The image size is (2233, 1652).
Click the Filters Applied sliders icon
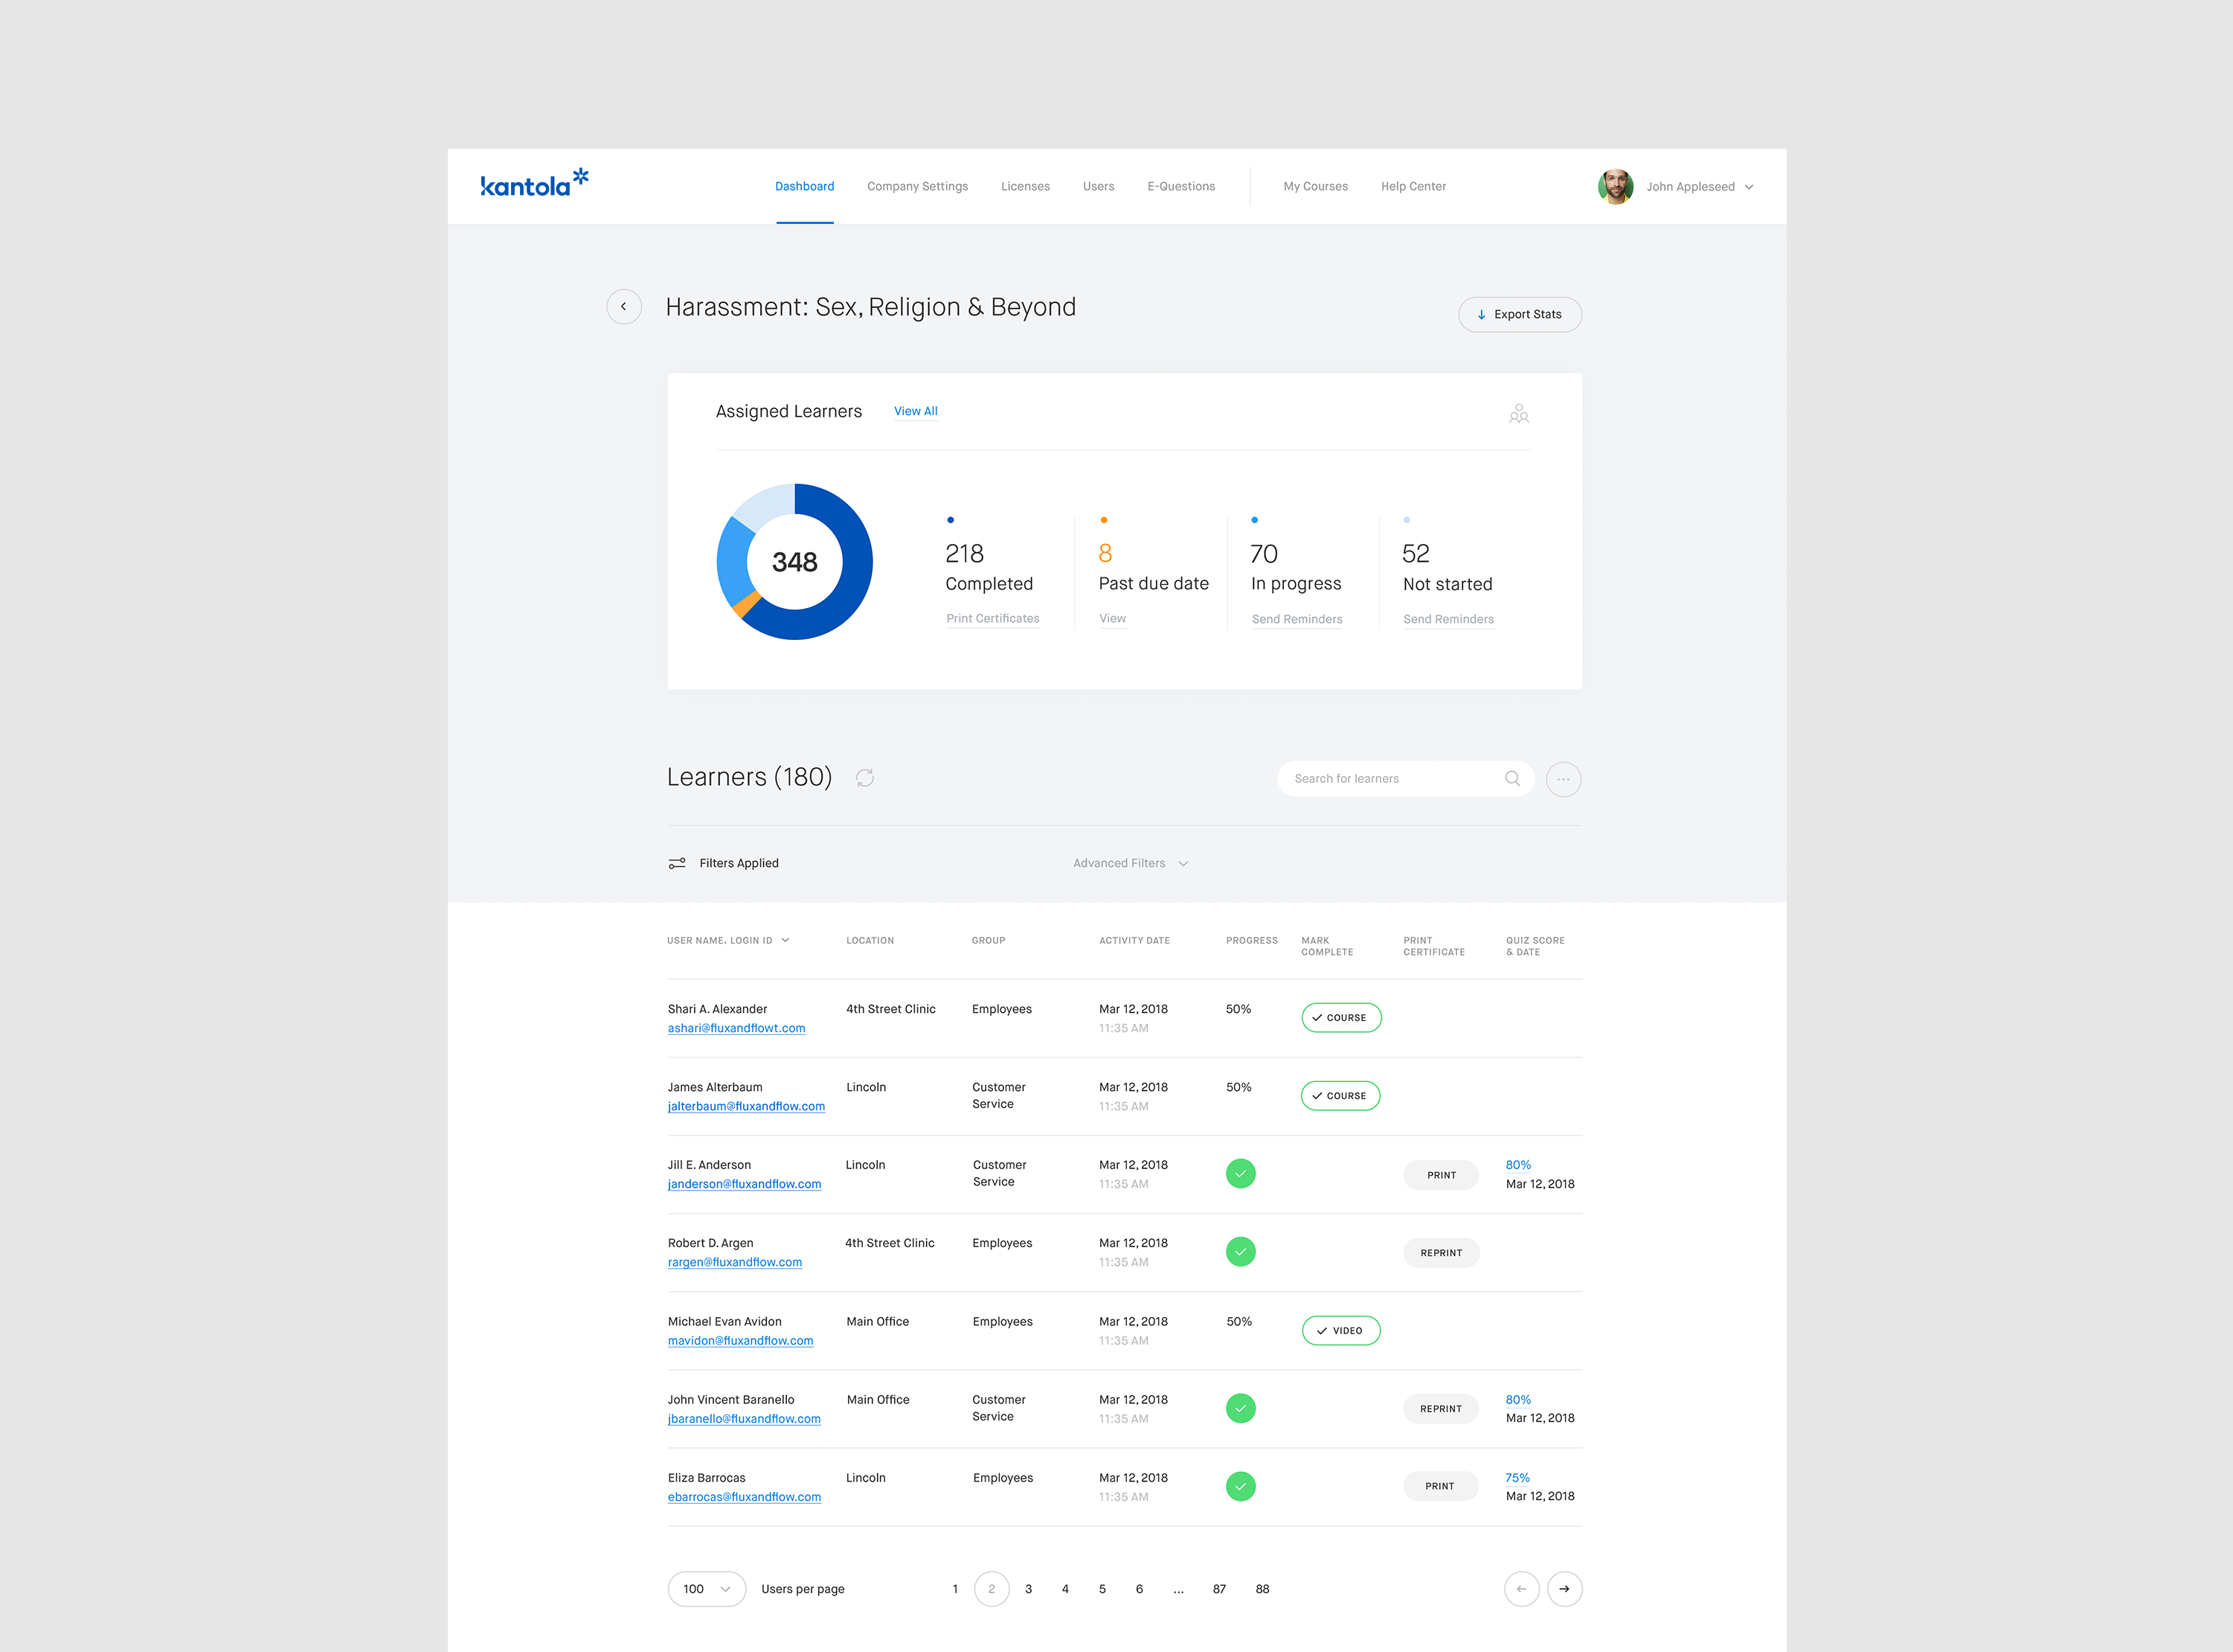677,863
